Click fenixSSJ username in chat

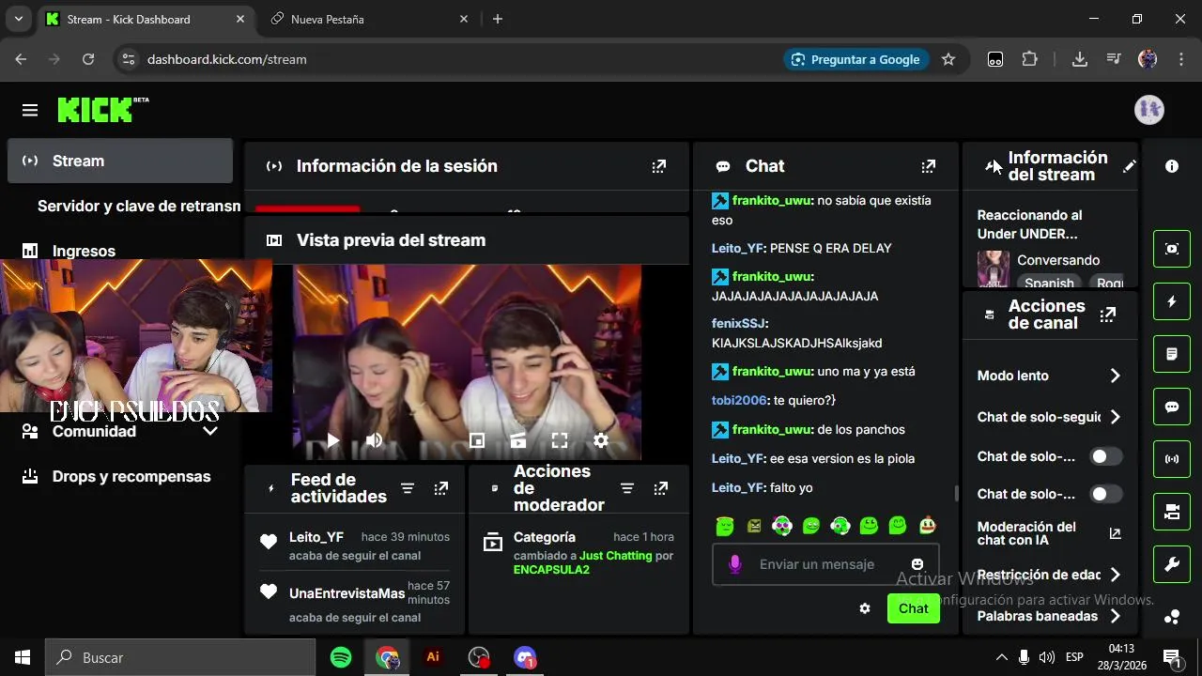tap(738, 323)
